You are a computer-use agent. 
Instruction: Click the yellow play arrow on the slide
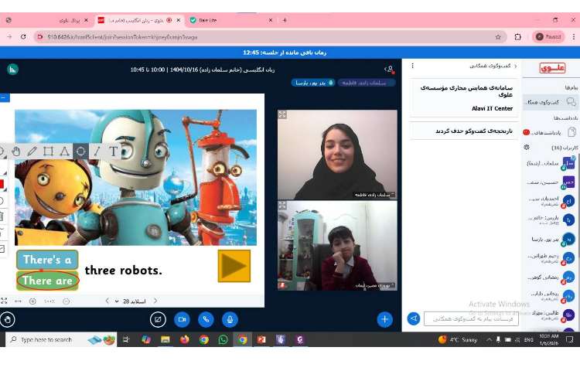(x=234, y=266)
